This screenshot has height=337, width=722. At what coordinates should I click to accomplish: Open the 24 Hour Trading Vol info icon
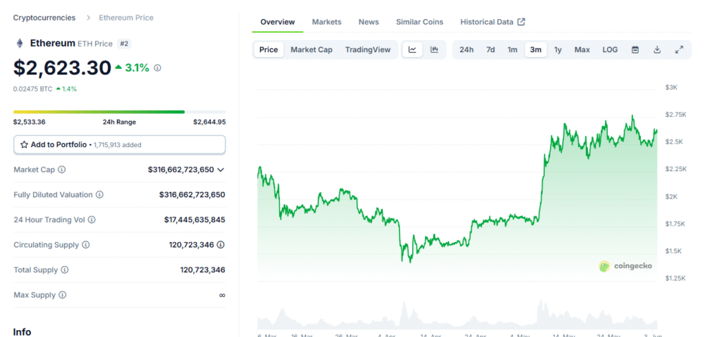pyautogui.click(x=92, y=220)
